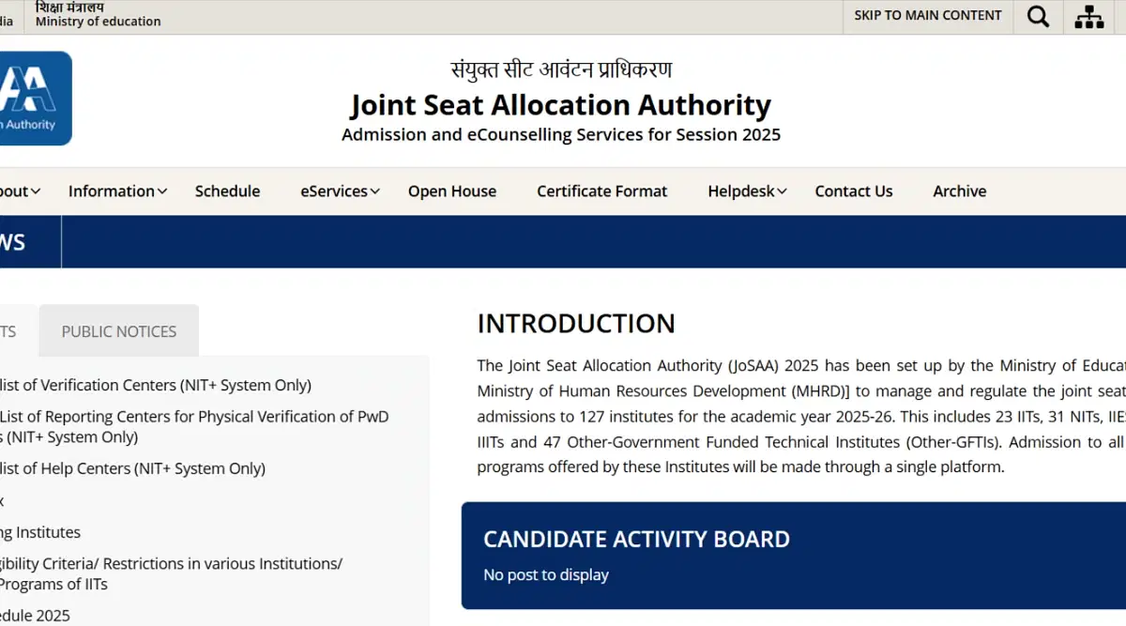Open Restrictions in various Institutions link
Image resolution: width=1126 pixels, height=626 pixels.
click(171, 573)
